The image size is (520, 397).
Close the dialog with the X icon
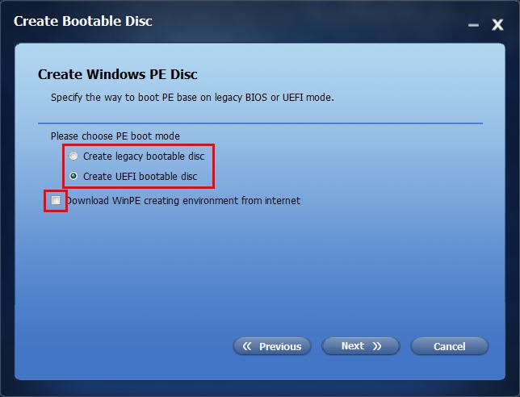[x=497, y=24]
